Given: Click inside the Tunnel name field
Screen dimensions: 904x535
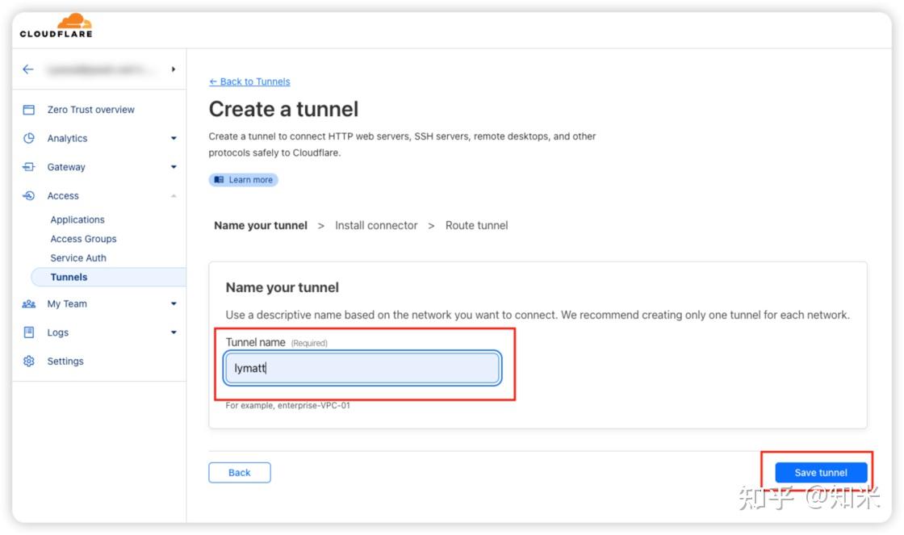Looking at the screenshot, I should point(362,368).
